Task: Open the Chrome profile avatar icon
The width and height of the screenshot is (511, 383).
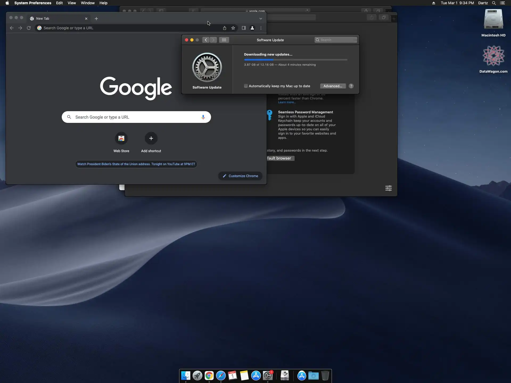Action: (x=252, y=28)
